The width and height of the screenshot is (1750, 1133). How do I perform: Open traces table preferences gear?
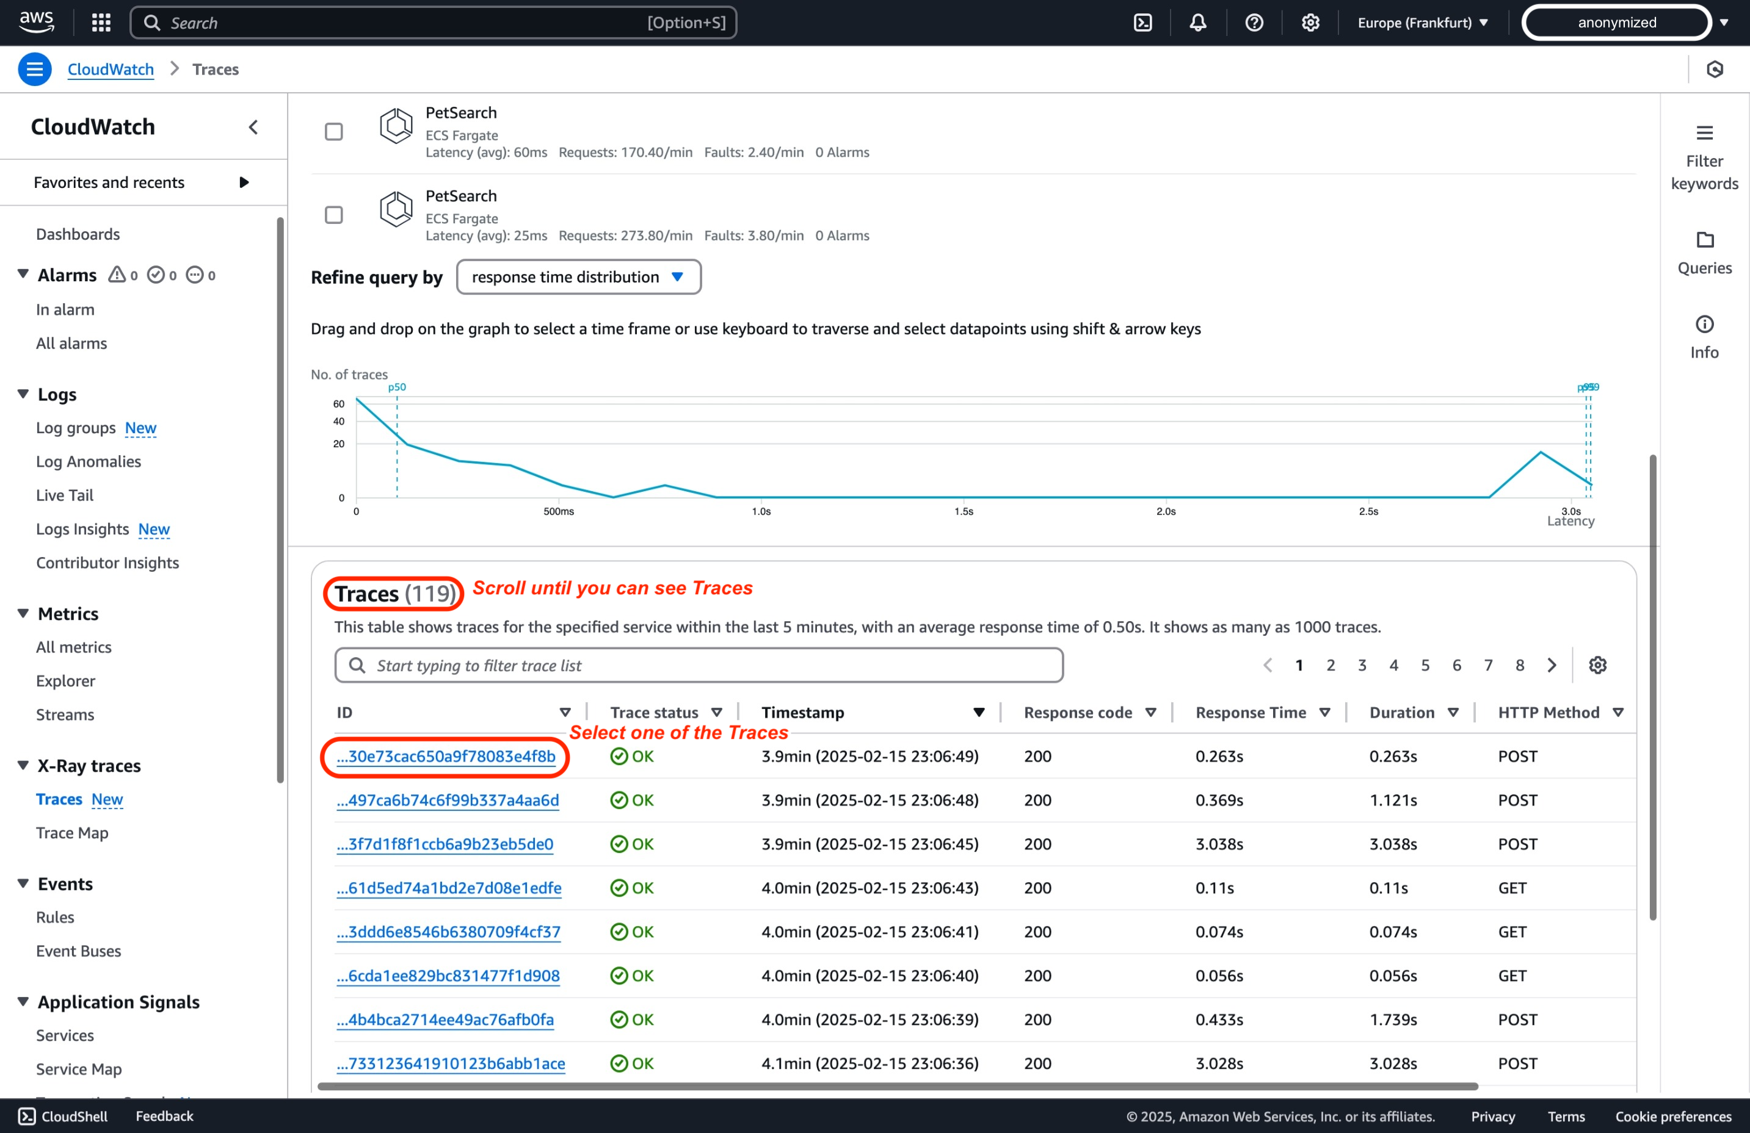1597,665
